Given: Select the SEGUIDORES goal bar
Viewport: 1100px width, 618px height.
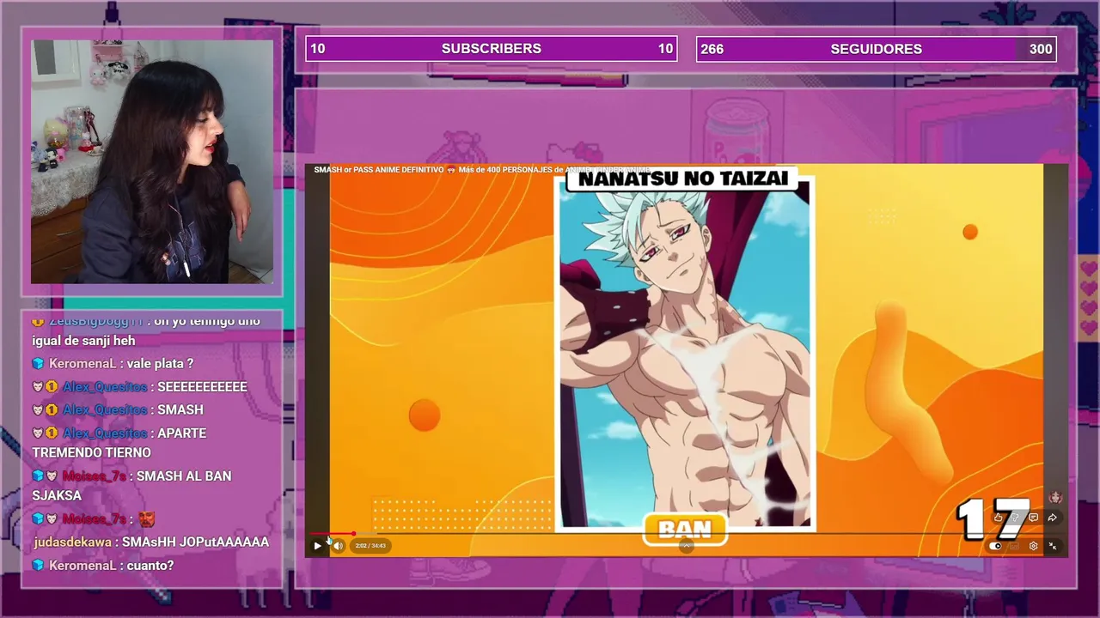Looking at the screenshot, I should click(876, 49).
